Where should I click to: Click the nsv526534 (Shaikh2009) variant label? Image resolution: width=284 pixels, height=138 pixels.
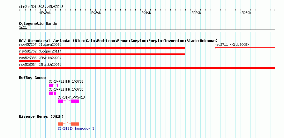pyautogui.click(x=40, y=65)
